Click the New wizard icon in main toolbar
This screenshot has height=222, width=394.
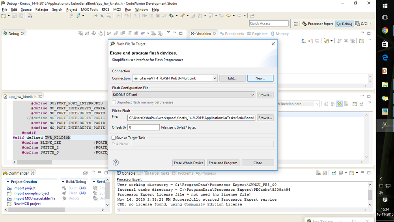[x=4, y=16]
